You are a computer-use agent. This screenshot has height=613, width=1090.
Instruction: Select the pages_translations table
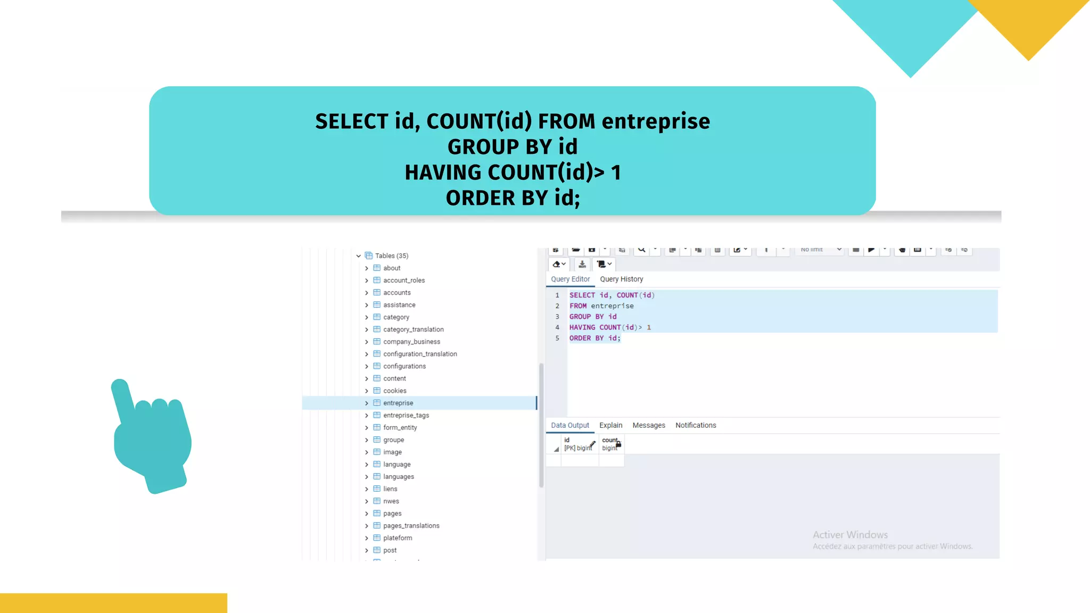click(x=411, y=526)
